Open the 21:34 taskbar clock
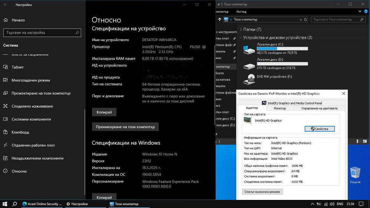The width and height of the screenshot is (370, 208). pyautogui.click(x=350, y=204)
